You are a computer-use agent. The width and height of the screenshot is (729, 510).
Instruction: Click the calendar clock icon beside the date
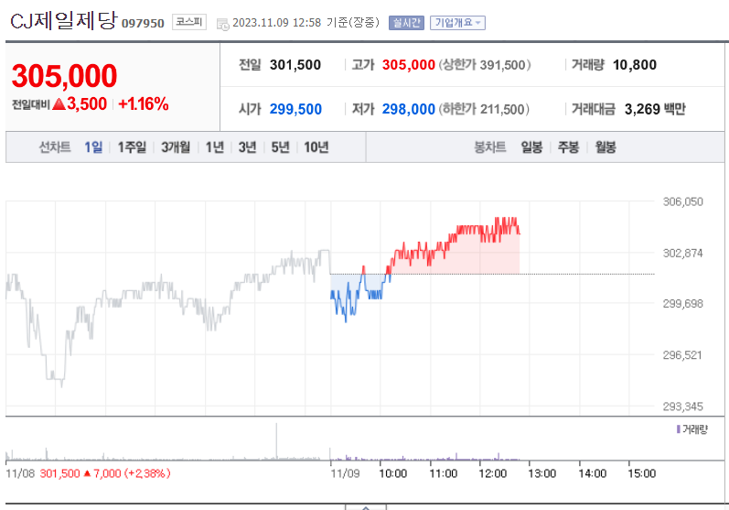[x=222, y=24]
